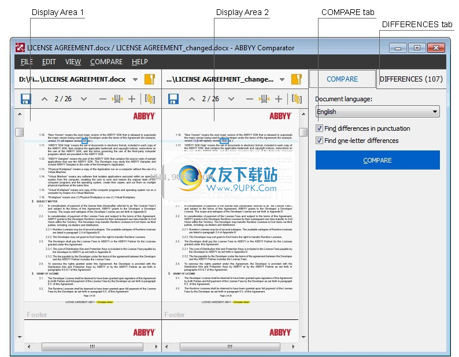
Task: Open the HELP menu
Action: 140,62
